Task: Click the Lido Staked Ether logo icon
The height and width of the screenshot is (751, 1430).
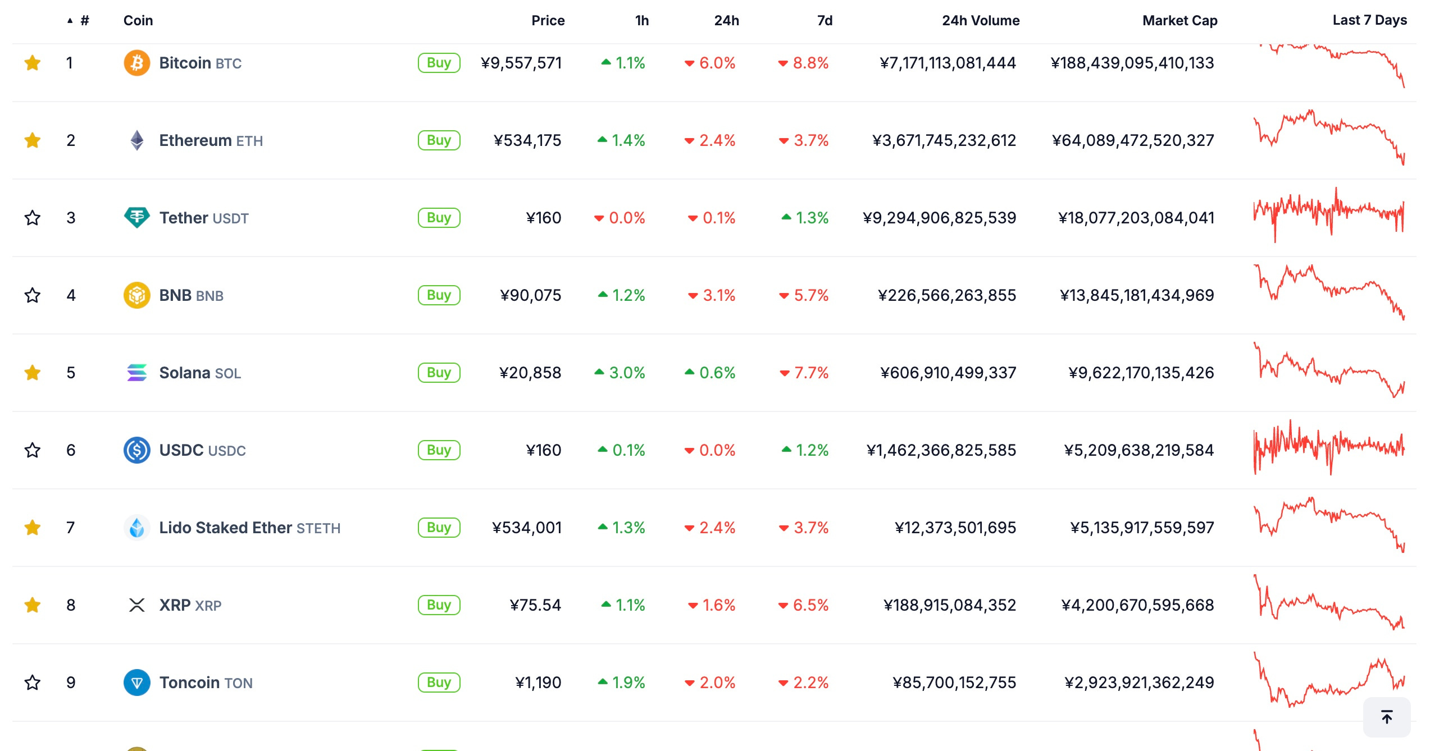Action: (x=137, y=528)
